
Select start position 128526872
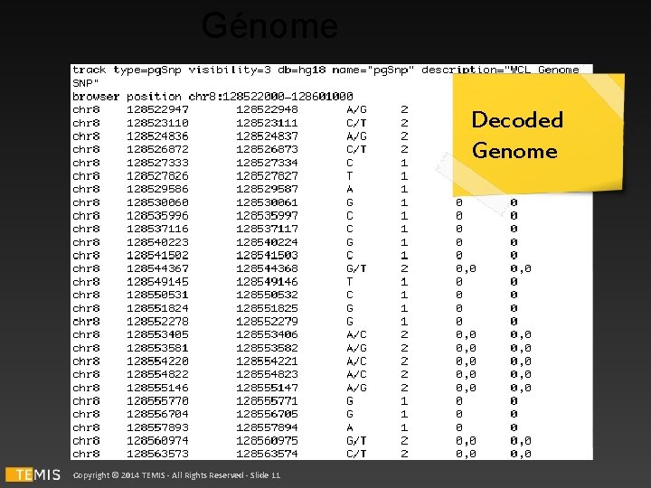157,149
